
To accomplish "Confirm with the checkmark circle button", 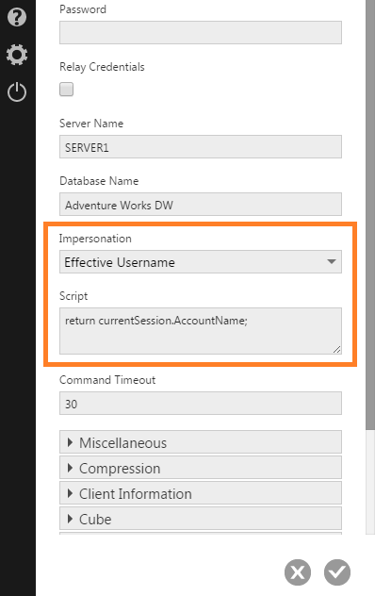I will pos(337,572).
